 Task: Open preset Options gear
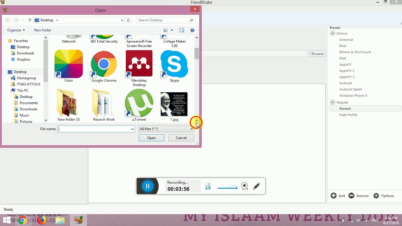(x=376, y=196)
